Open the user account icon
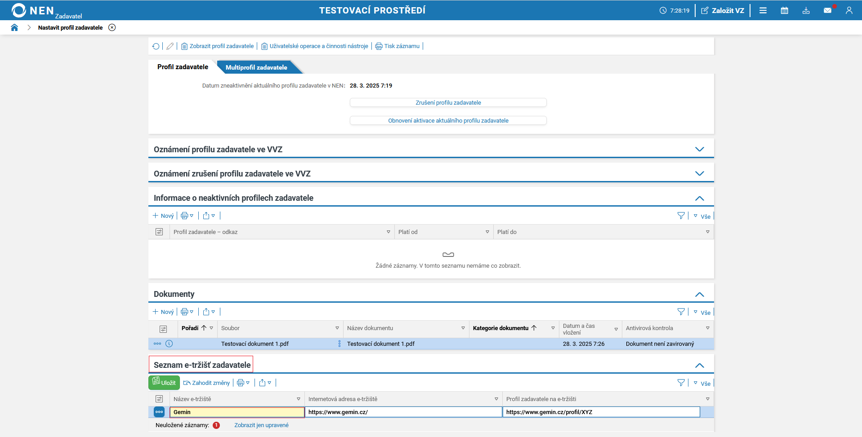The image size is (862, 437). pos(849,10)
